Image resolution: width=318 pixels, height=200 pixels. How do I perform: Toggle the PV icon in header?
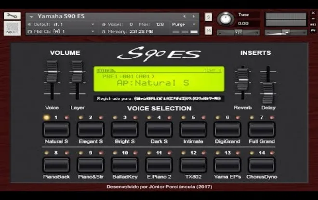coord(313,30)
